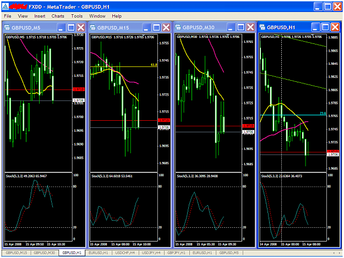The image size is (344, 258).
Task: Click the GBPUSD,M5 window title text
Action: click(x=26, y=28)
